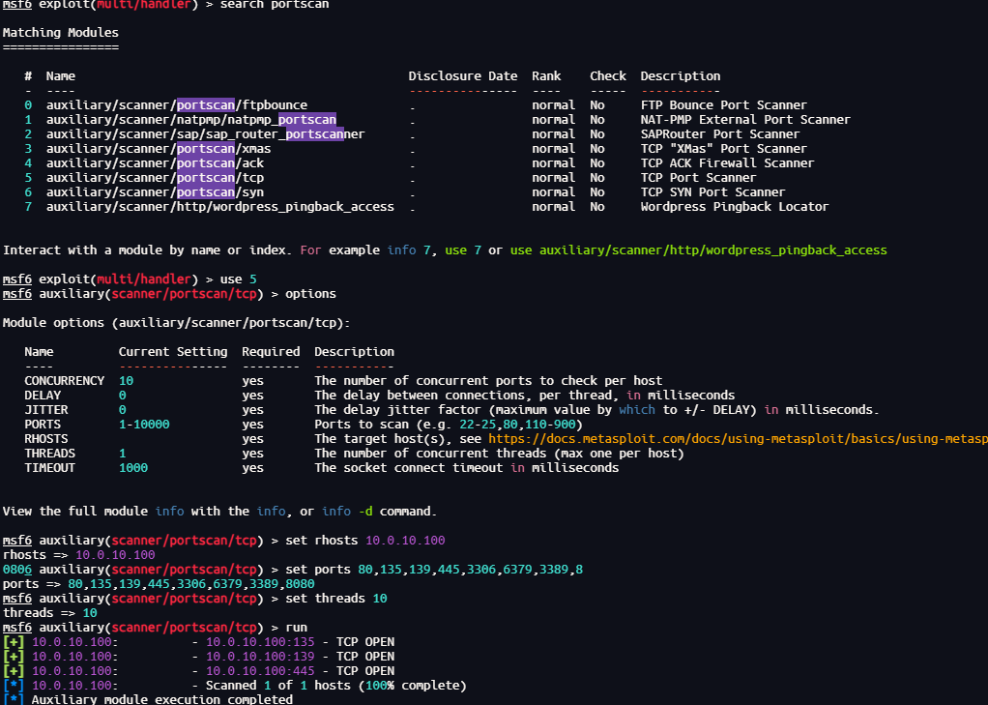The height and width of the screenshot is (705, 988).
Task: Select the auxiliary/scanner/portscan/syn module name
Action: pos(155,192)
